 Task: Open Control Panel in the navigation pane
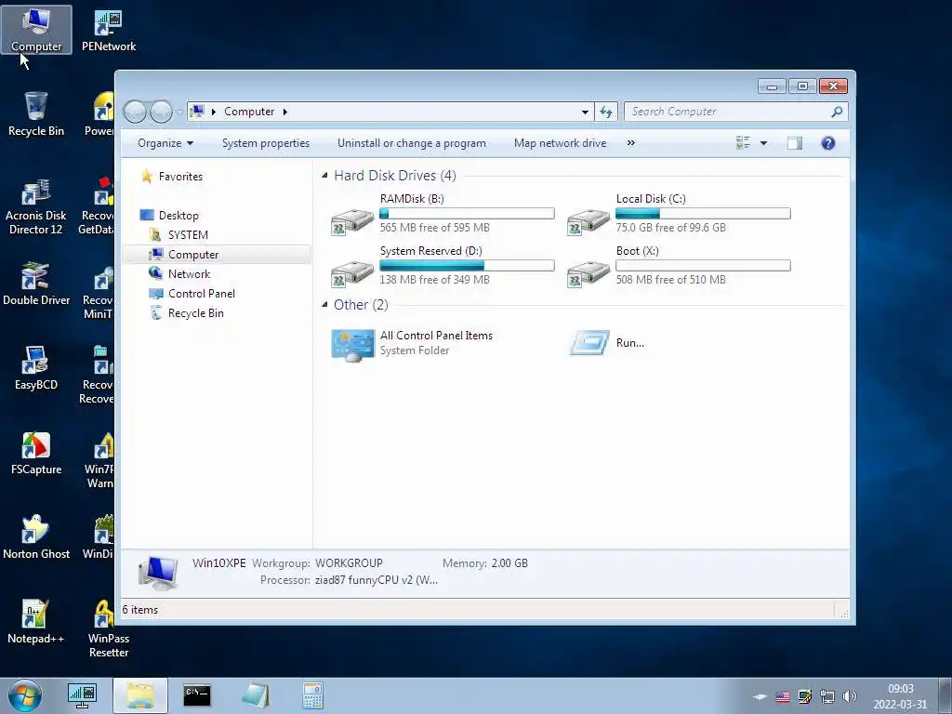(201, 293)
